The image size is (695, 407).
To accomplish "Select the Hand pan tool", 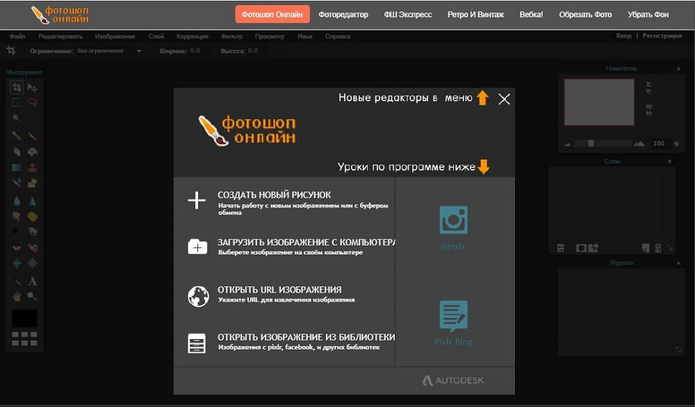I will tap(17, 296).
